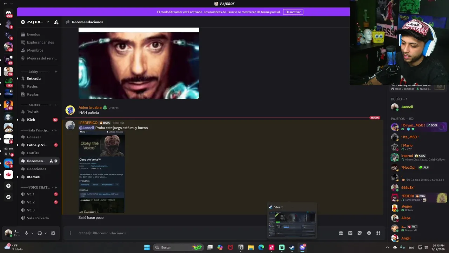This screenshot has width=449, height=253.
Task: Open the Obey the Voice screenshot attachment
Action: 101,172
